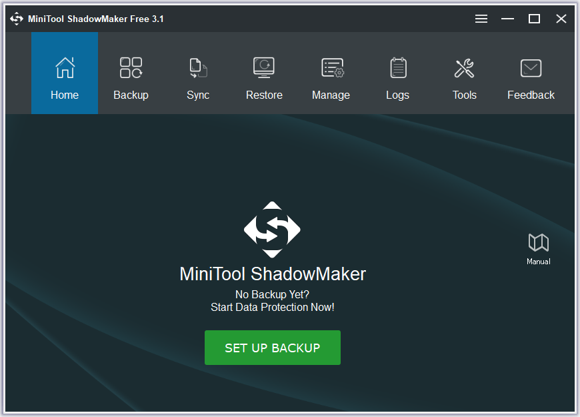Open the Manual book icon
This screenshot has height=417, width=580.
[539, 243]
